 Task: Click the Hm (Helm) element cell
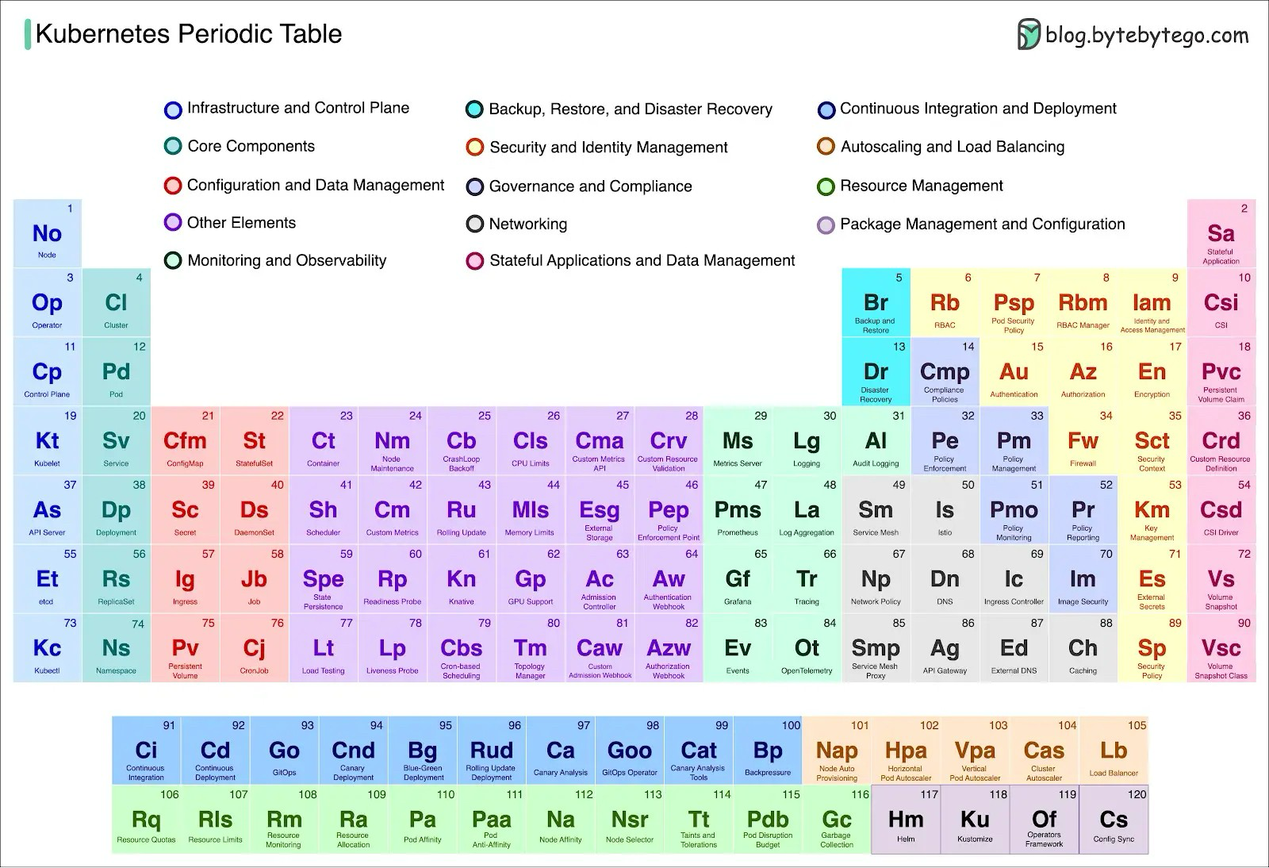point(906,819)
